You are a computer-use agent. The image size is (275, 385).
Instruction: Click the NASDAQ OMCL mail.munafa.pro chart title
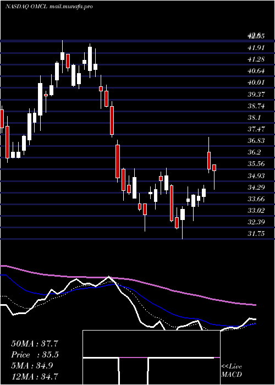49,7
